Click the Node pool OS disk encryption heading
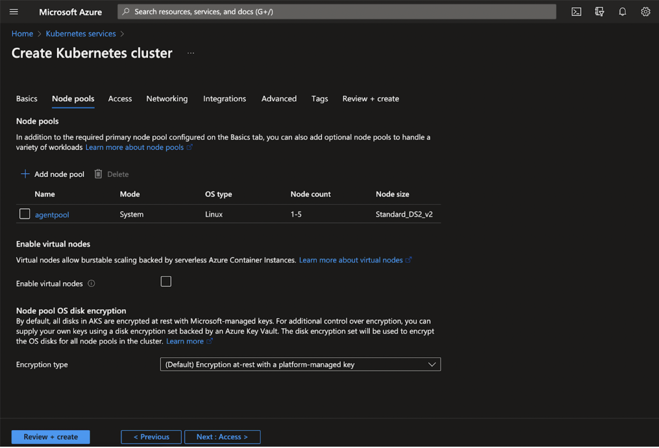 71,311
